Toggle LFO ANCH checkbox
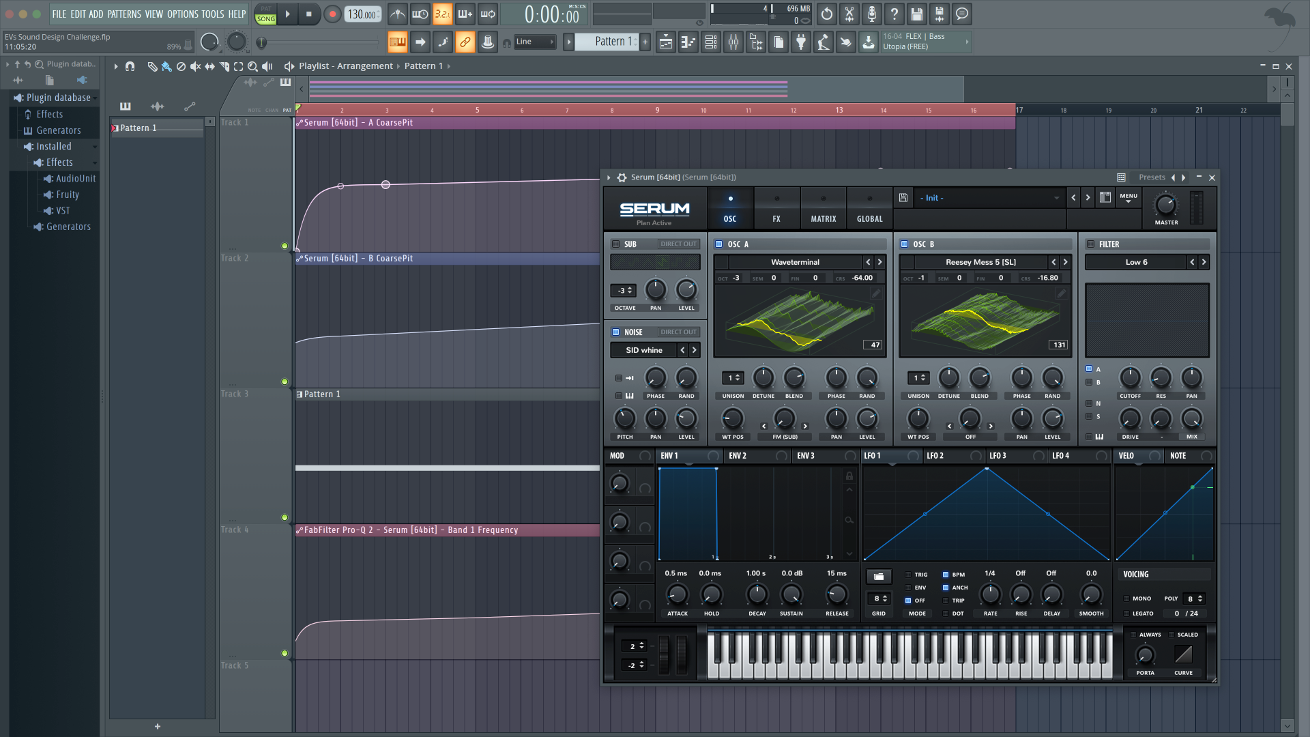This screenshot has height=737, width=1310. 946,588
